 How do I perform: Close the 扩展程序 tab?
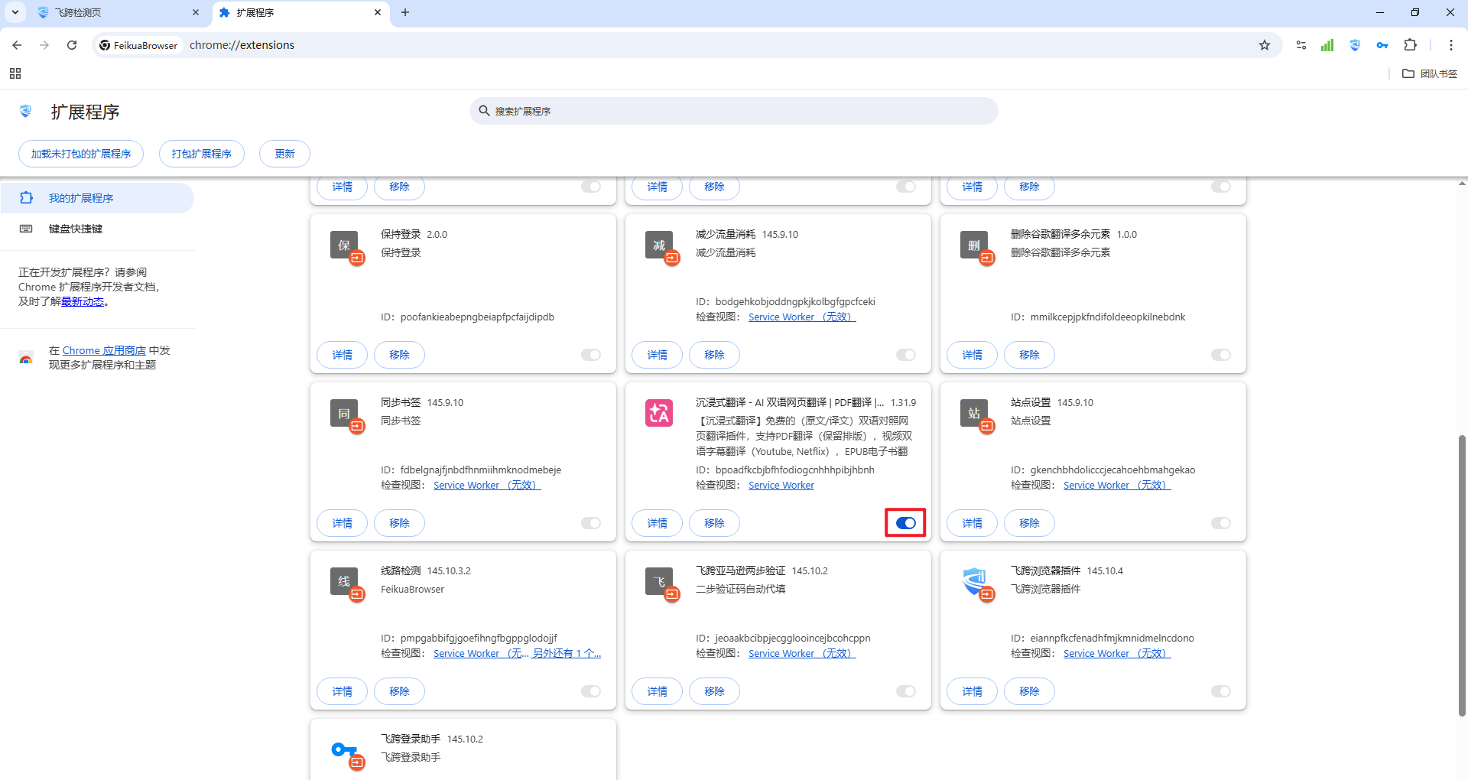[x=378, y=12]
